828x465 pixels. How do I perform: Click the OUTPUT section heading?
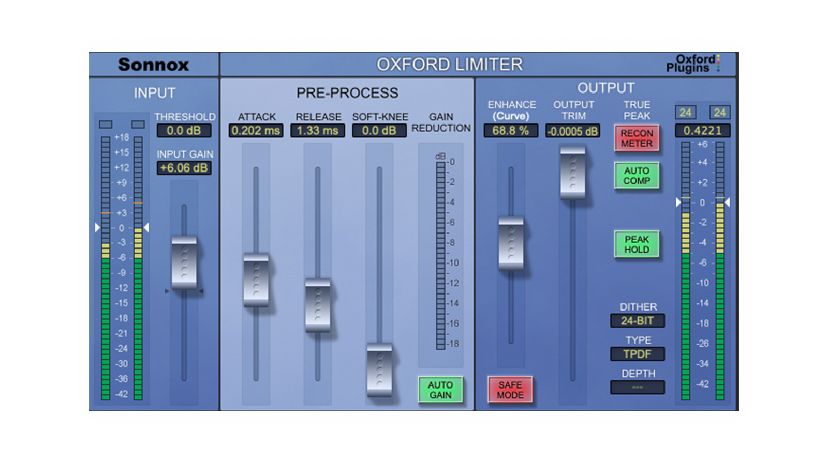pos(606,88)
